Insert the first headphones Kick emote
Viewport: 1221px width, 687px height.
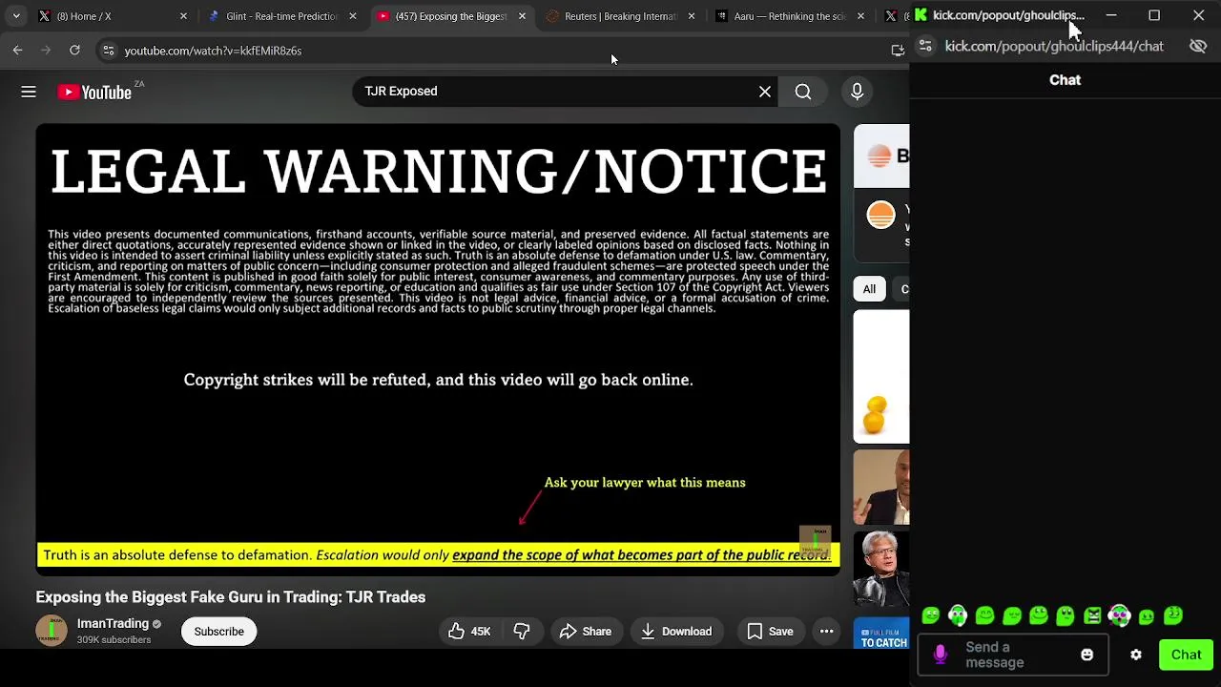pyautogui.click(x=958, y=616)
